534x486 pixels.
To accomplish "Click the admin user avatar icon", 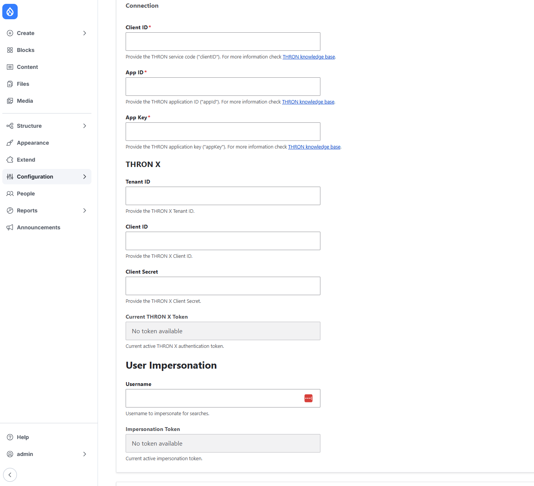I will pyautogui.click(x=10, y=454).
